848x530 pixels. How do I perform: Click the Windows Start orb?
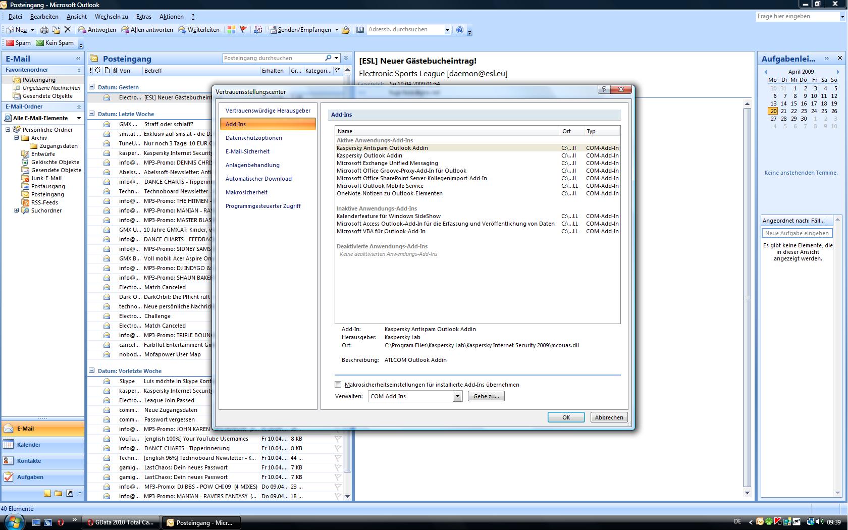pyautogui.click(x=14, y=521)
